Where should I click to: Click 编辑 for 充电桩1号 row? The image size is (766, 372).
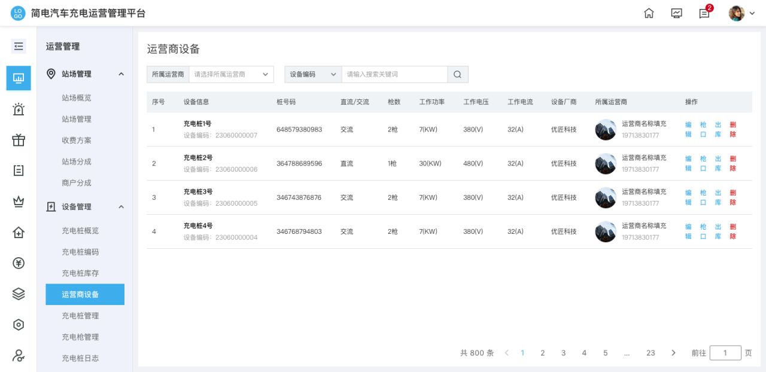click(688, 130)
